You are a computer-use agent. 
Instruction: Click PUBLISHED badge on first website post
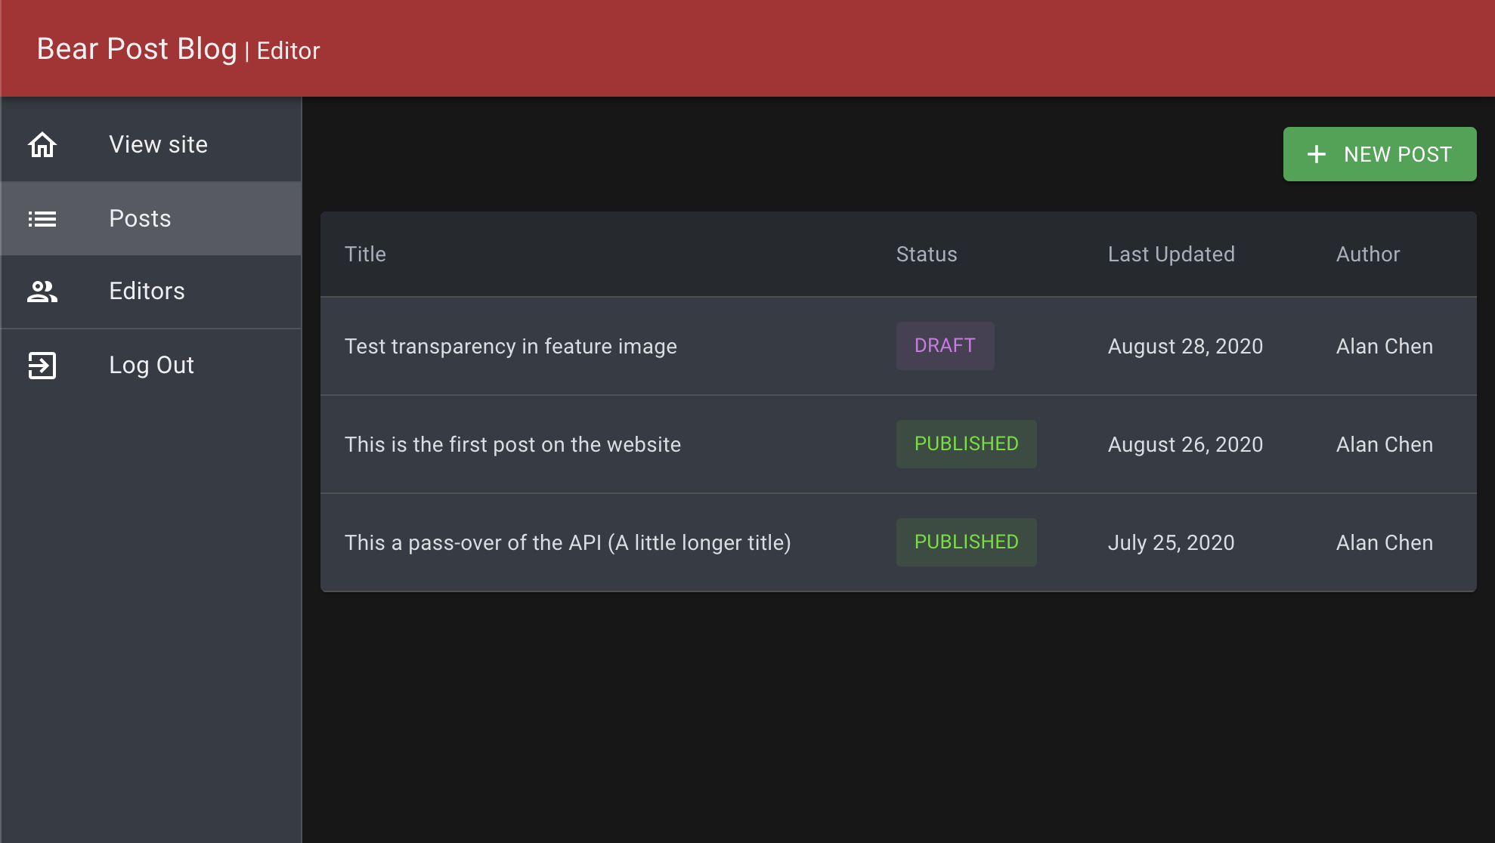click(x=965, y=444)
